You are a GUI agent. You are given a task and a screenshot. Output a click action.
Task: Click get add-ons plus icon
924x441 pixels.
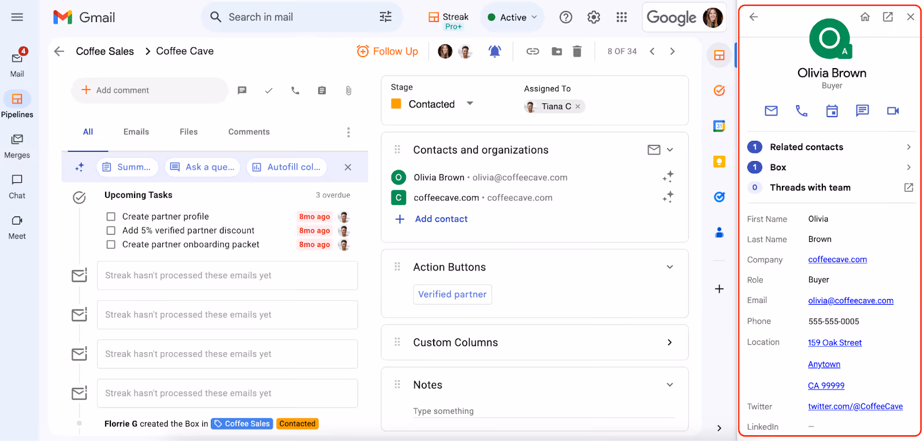pyautogui.click(x=719, y=289)
